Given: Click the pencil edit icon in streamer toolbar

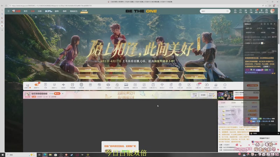Looking at the screenshot, I should (x=189, y=85).
